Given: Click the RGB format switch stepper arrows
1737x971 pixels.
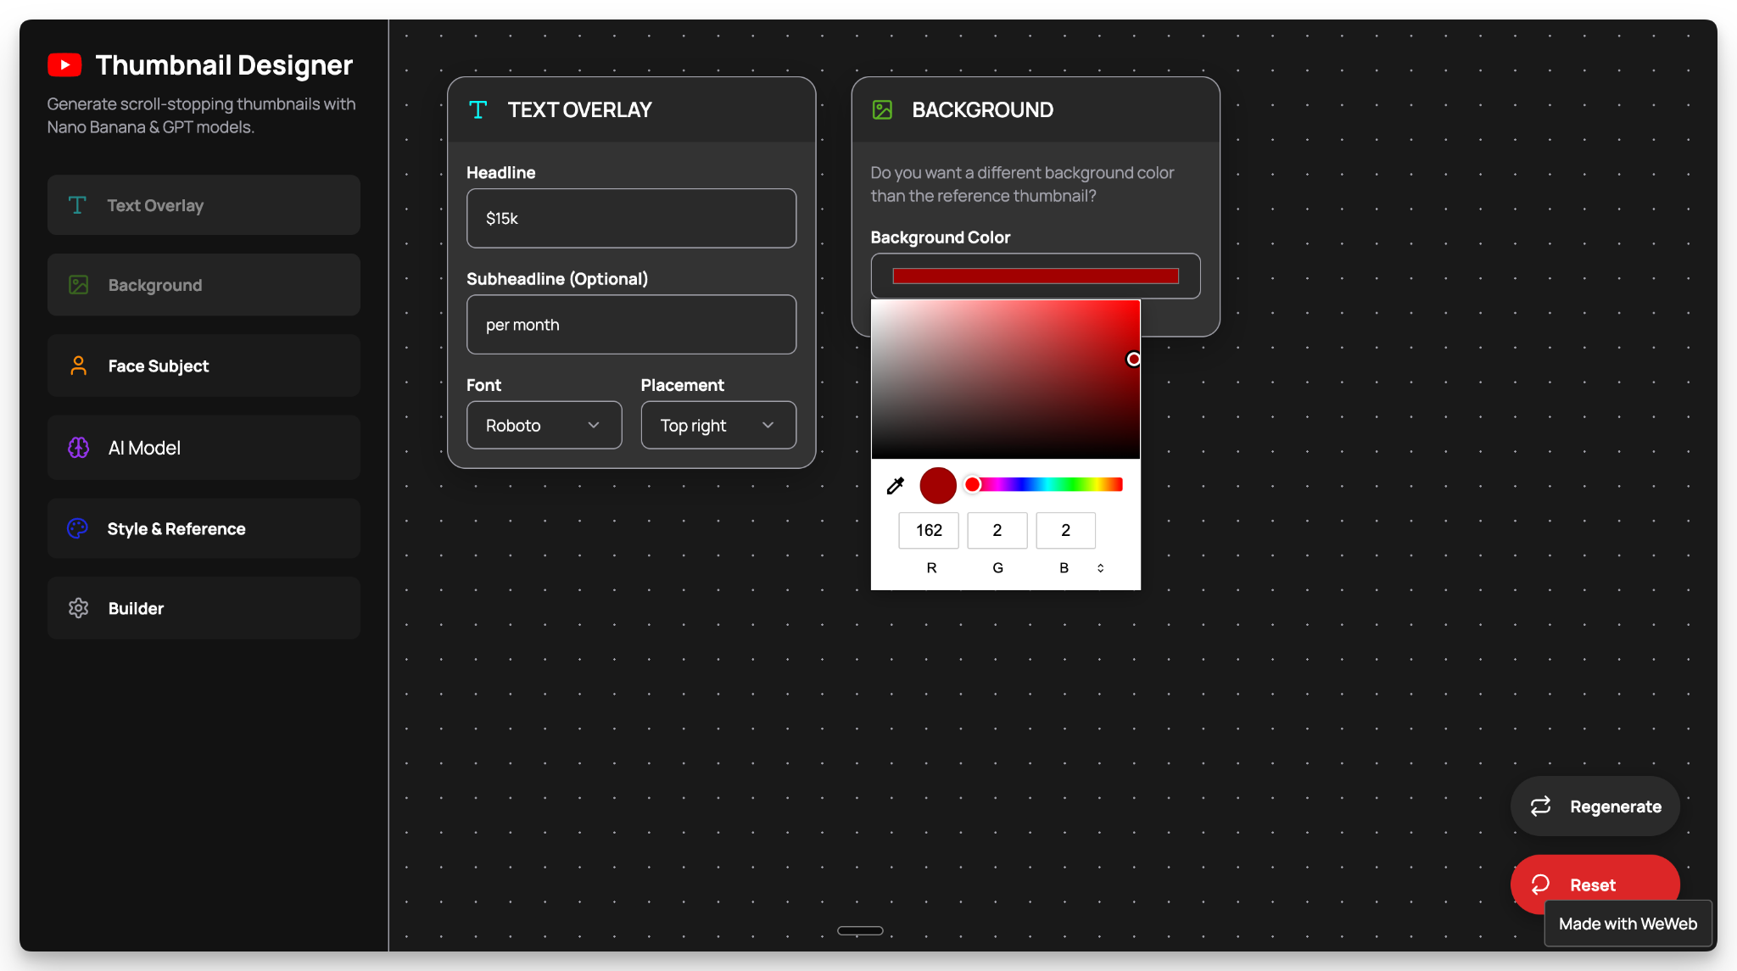Looking at the screenshot, I should pyautogui.click(x=1100, y=567).
